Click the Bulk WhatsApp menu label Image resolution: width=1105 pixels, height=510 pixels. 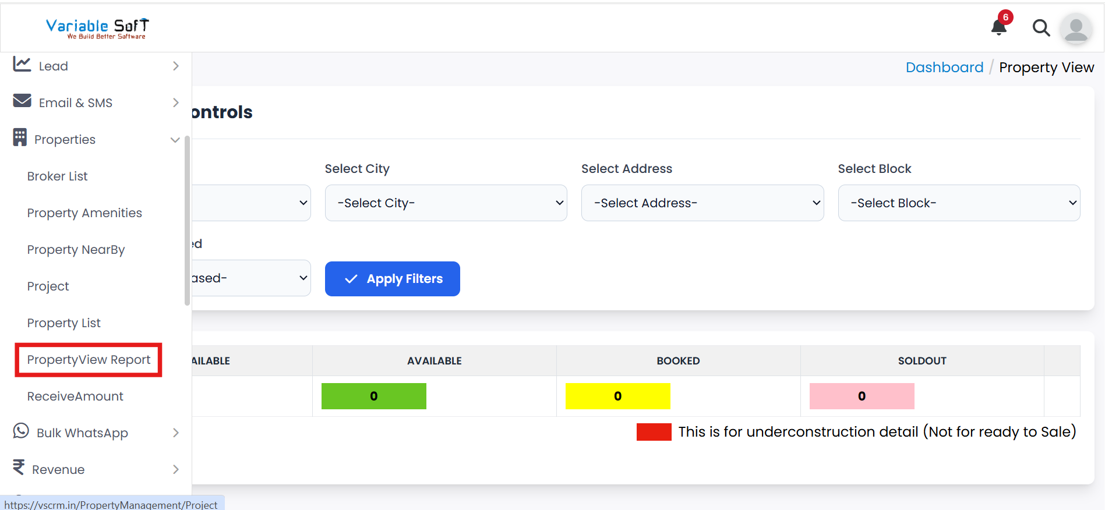pos(82,433)
